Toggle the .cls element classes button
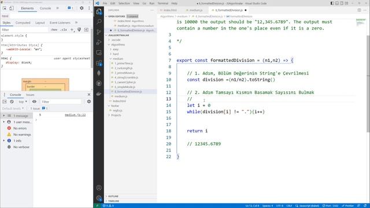The image size is (370, 208). (x=64, y=29)
